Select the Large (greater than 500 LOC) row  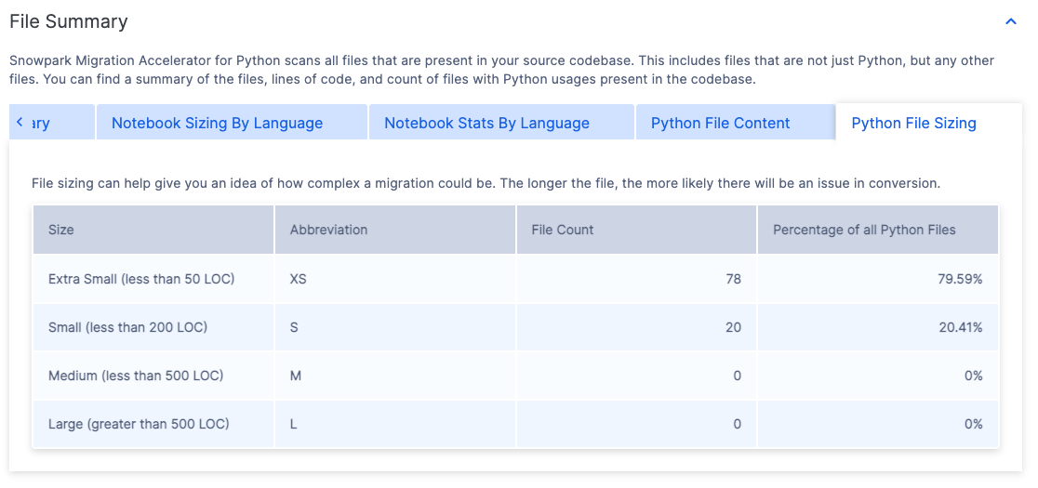pos(139,424)
